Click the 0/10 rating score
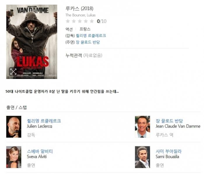Screen dimensions: 204x174 tap(102, 21)
